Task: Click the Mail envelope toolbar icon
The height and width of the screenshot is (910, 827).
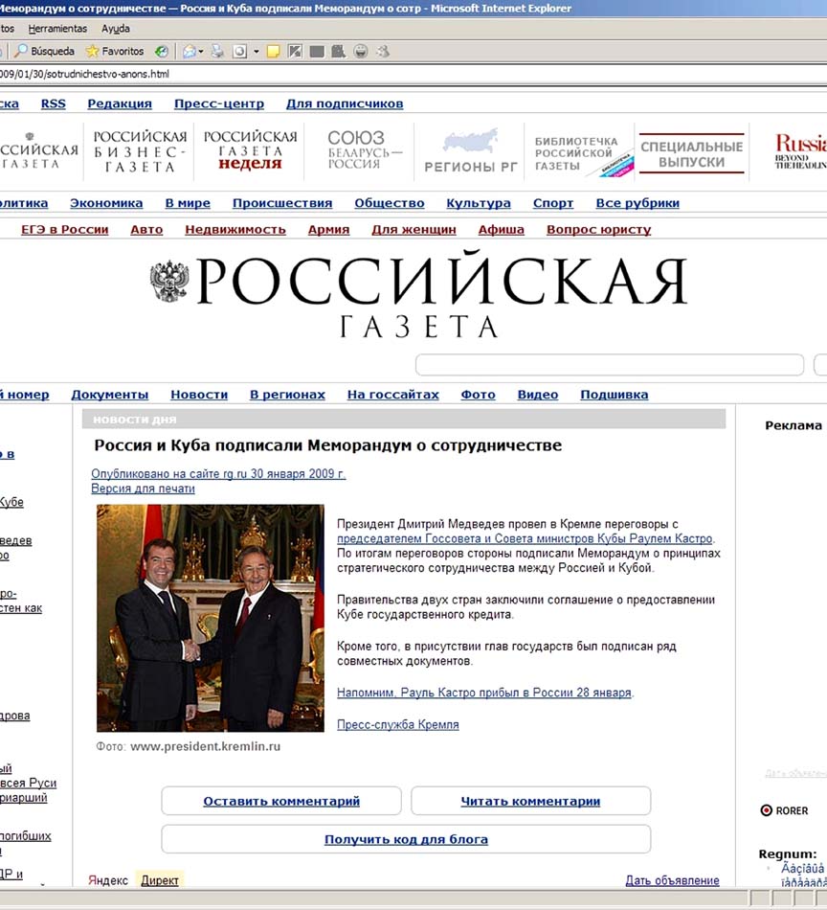Action: [190, 51]
